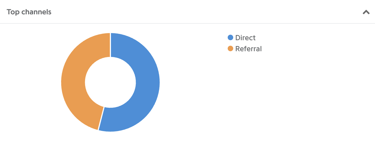
Task: Click the Top channels heading text
Action: click(29, 12)
